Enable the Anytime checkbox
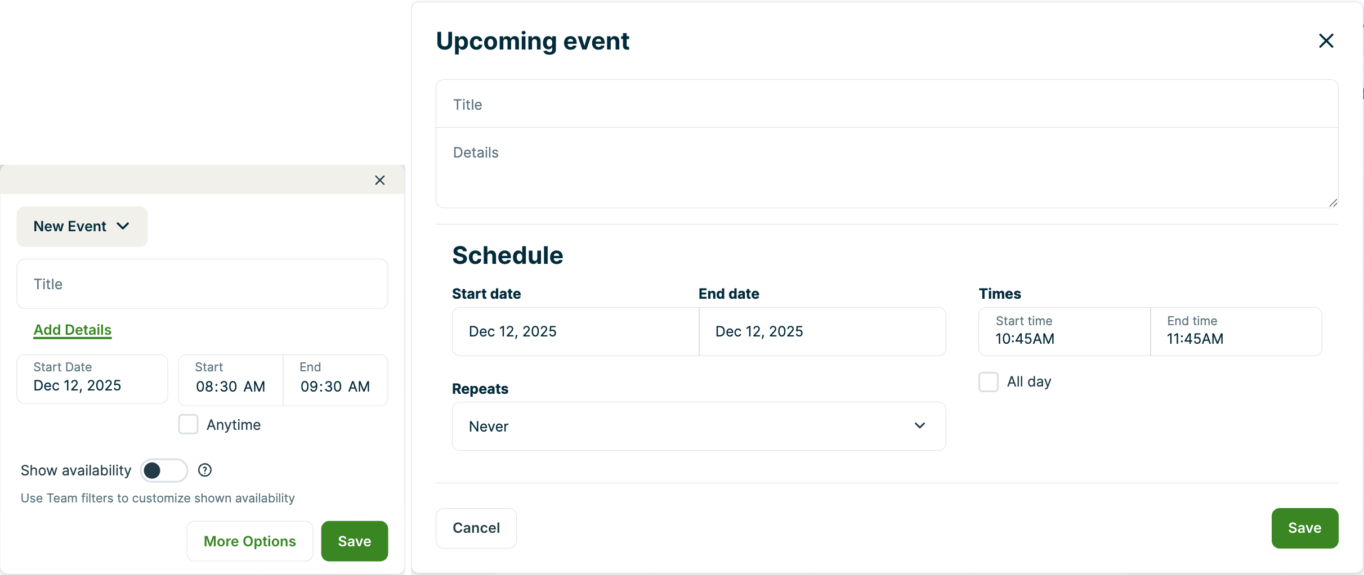Screen dimensions: 1364x575 click(x=188, y=424)
